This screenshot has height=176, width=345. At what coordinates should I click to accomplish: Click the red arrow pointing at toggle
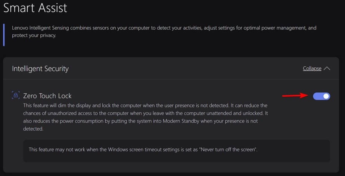296,96
